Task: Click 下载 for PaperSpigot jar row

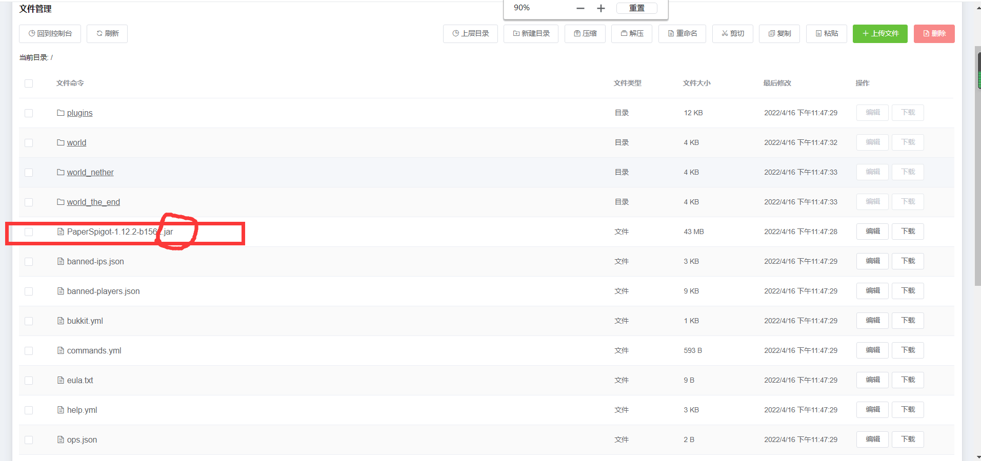Action: point(908,232)
